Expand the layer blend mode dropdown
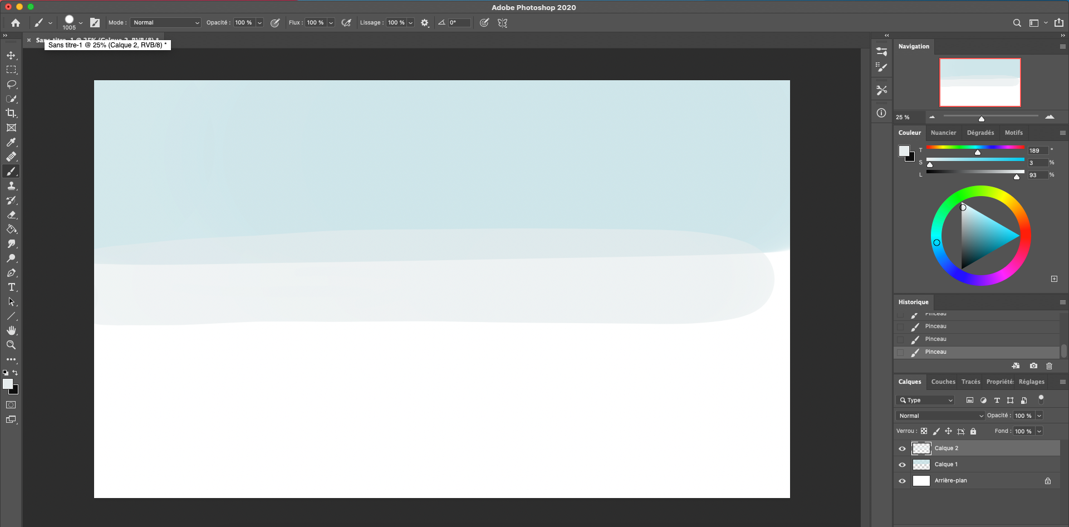 [940, 416]
